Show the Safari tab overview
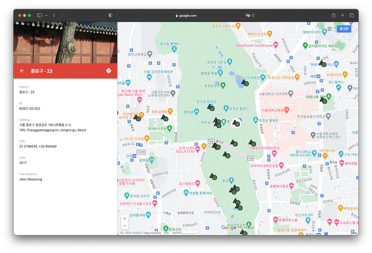The width and height of the screenshot is (372, 253). click(x=352, y=15)
